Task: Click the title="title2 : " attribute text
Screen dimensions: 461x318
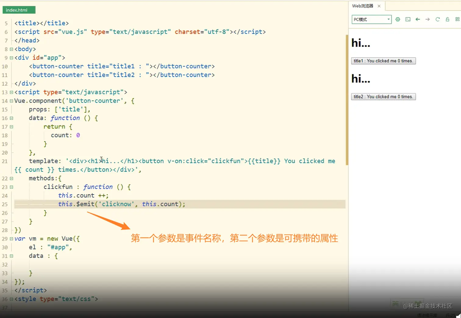Action: pyautogui.click(x=118, y=75)
